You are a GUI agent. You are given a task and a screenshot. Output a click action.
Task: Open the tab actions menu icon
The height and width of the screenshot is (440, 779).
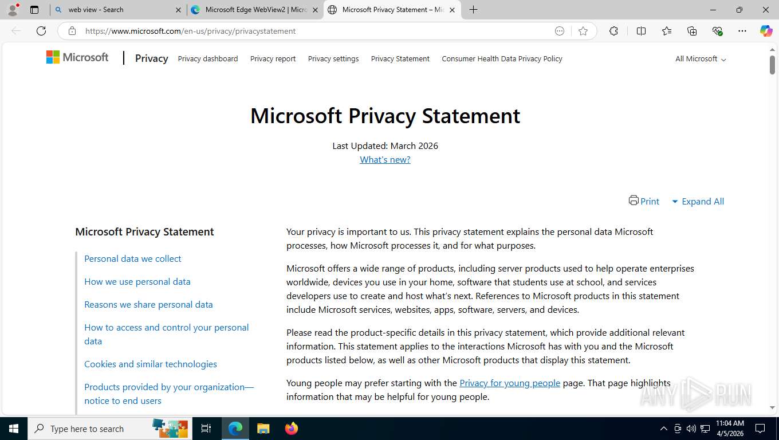34,10
